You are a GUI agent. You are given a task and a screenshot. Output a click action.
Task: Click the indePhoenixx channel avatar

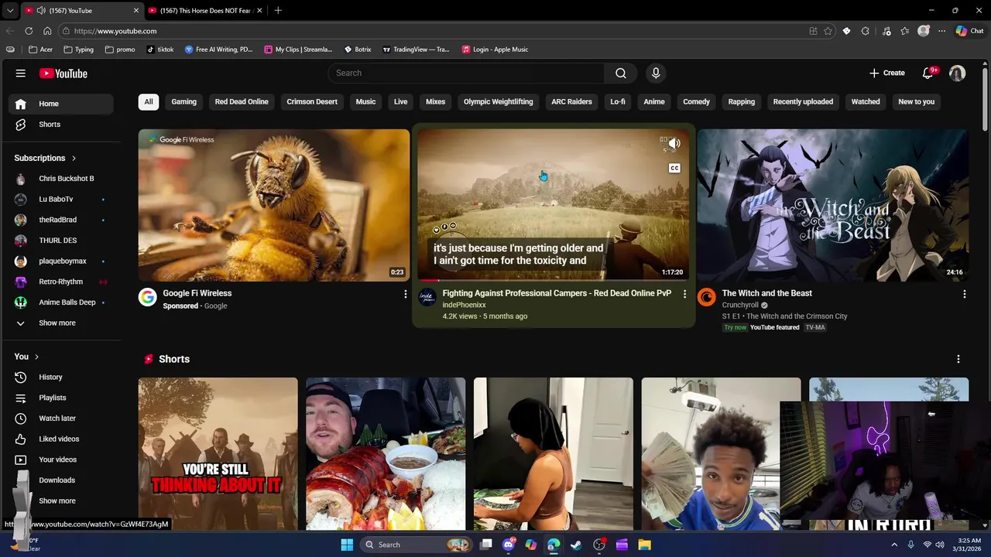tap(427, 297)
